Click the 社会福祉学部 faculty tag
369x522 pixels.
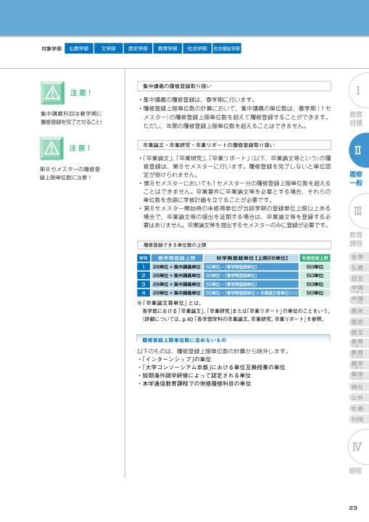point(227,49)
